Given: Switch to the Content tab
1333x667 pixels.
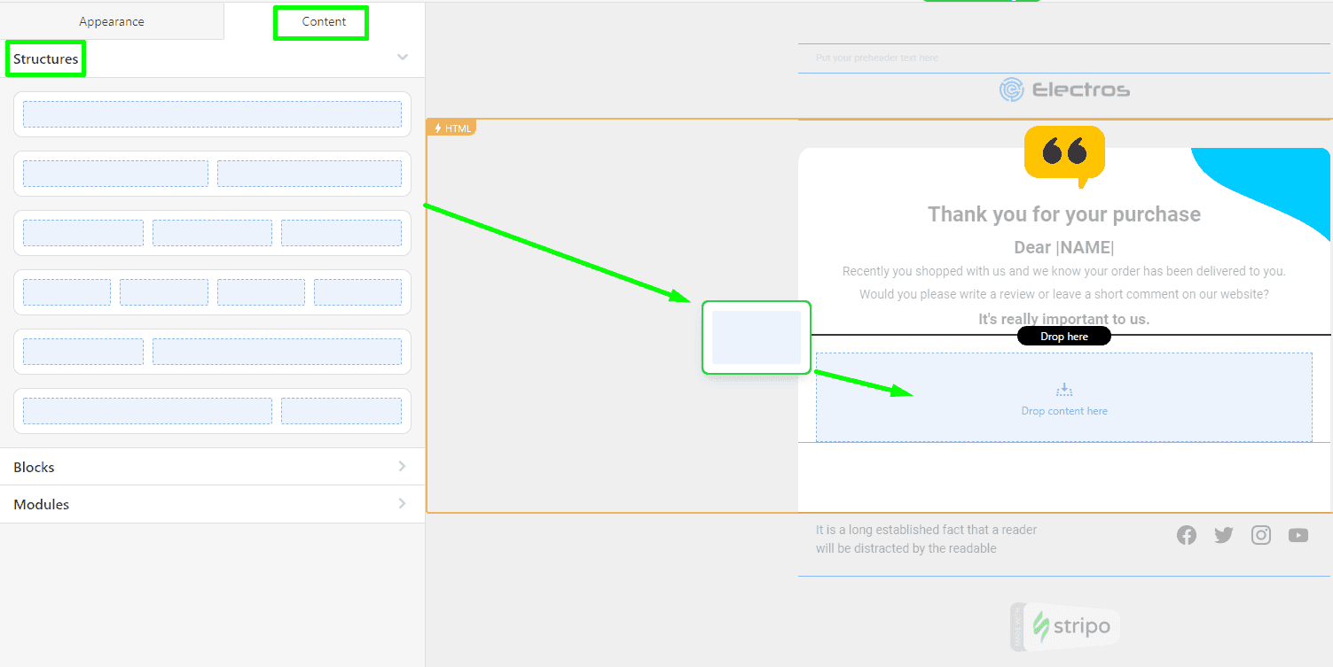Looking at the screenshot, I should pos(321,21).
